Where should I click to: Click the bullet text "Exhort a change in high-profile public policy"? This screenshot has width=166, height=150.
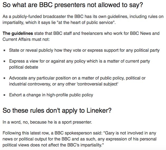[x=51, y=95]
